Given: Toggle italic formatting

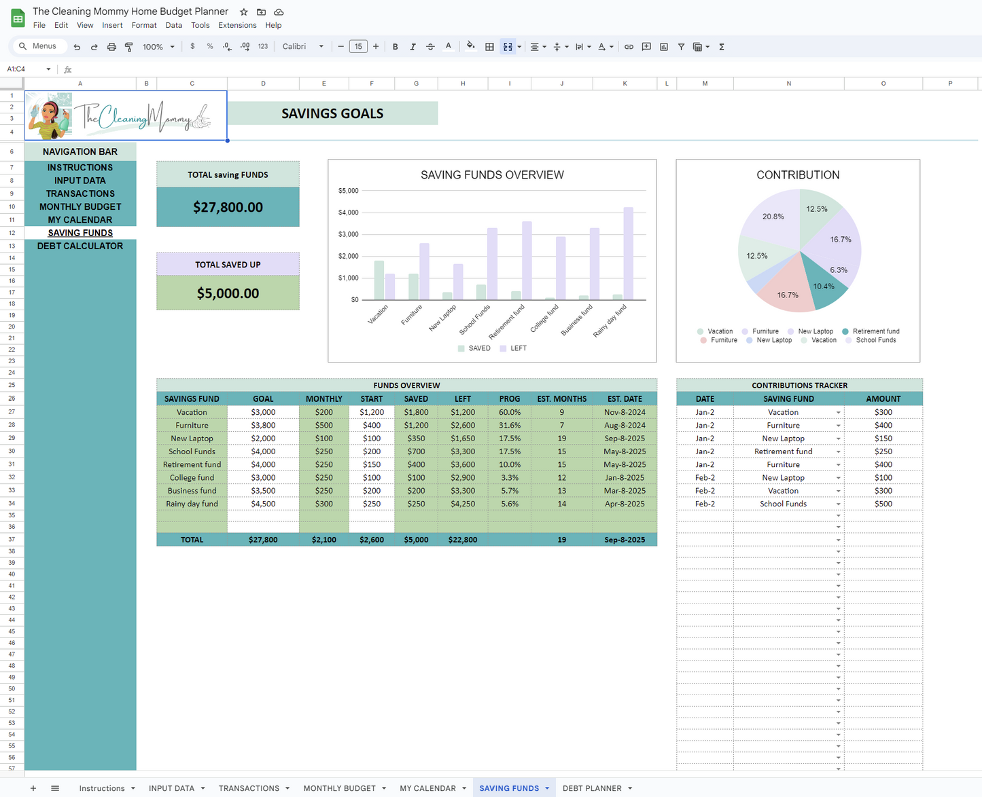Looking at the screenshot, I should point(413,47).
